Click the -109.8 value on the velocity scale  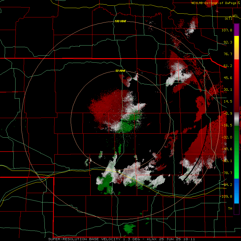226,197
